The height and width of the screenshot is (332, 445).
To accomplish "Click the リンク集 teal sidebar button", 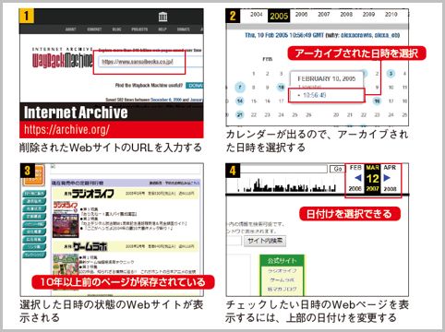I will point(34,247).
